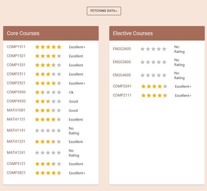Open the MATH1241 course link
Image resolution: width=207 pixels, height=191 pixels.
pos(16,153)
